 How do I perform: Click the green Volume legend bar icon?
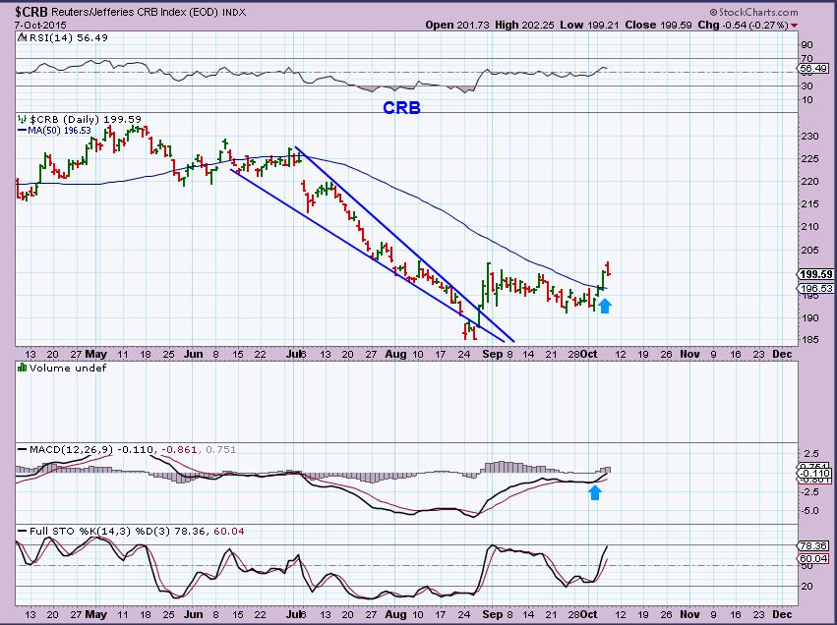coord(22,368)
